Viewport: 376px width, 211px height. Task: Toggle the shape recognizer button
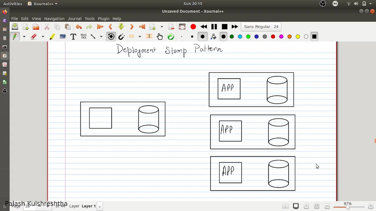(x=111, y=37)
